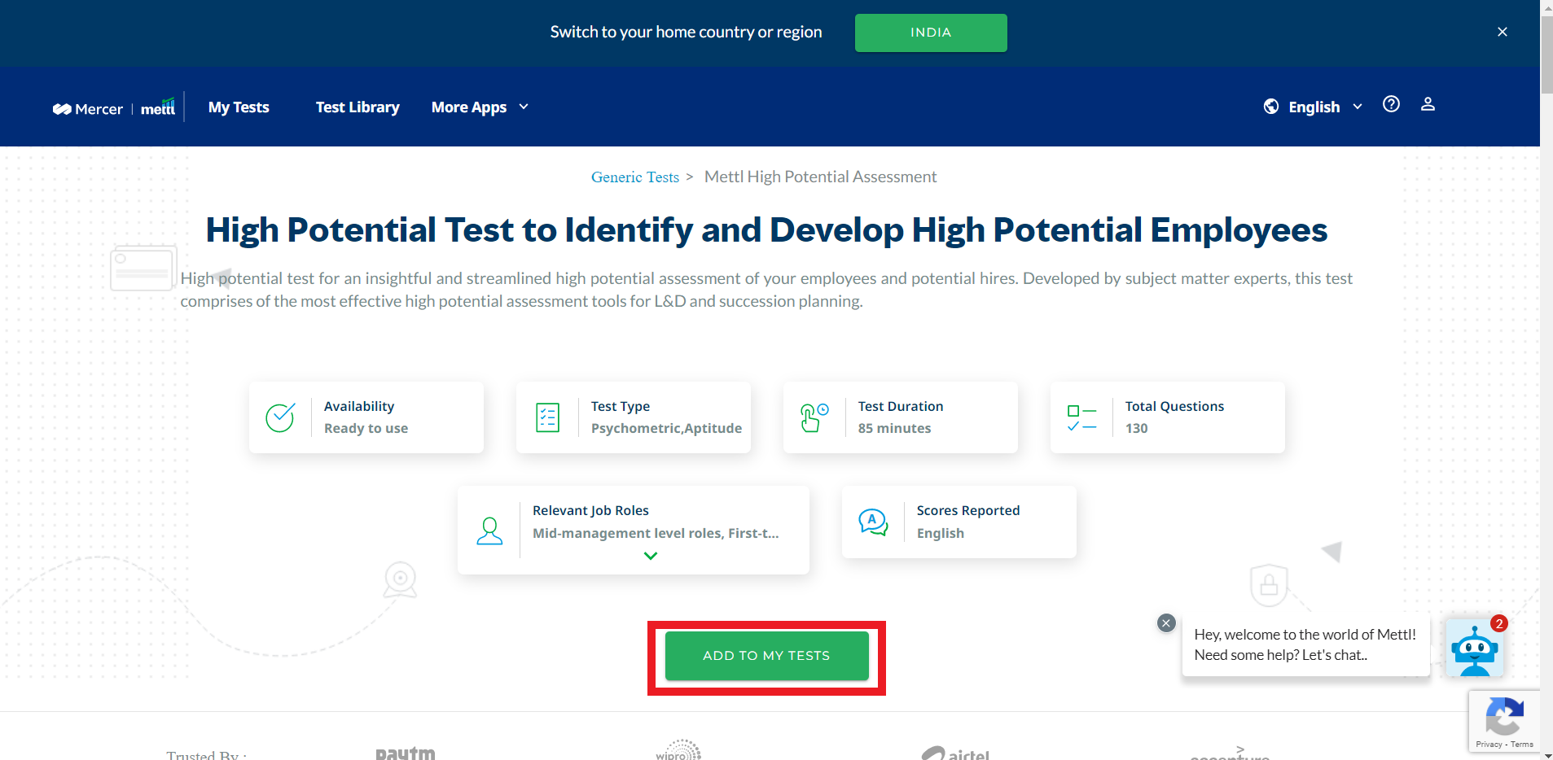This screenshot has width=1553, height=760.
Task: Expand the Relevant Job Roles chevron
Action: click(650, 556)
